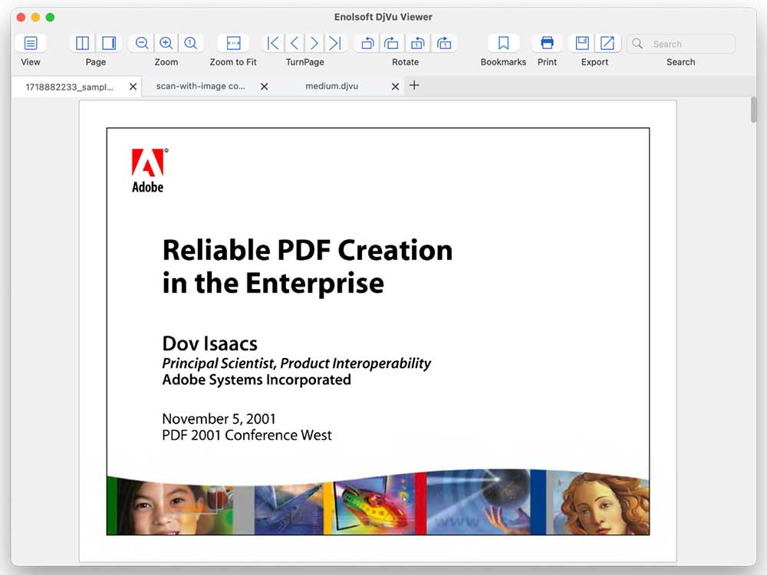Add a new tab with plus button
This screenshot has width=767, height=575.
[414, 86]
